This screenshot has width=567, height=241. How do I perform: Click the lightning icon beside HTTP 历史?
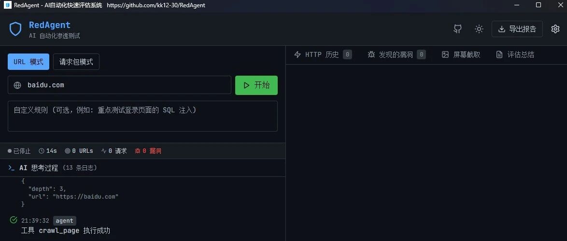[298, 54]
